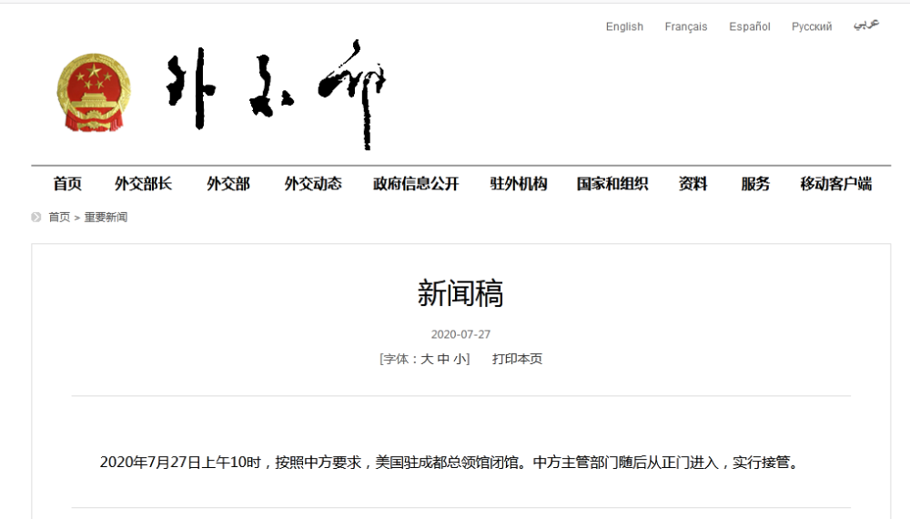Switch site language to Arabic
The image size is (910, 519).
[866, 25]
